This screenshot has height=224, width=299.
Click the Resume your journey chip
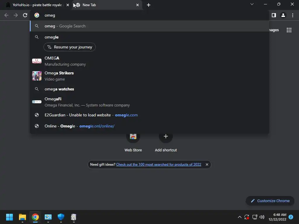click(x=69, y=47)
